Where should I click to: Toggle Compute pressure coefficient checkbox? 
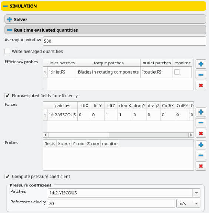click(7, 177)
